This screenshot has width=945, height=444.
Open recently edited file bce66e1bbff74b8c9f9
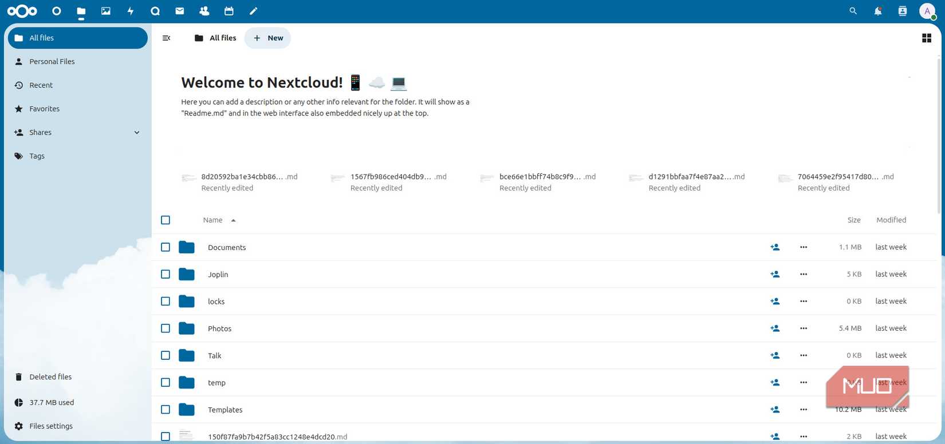point(538,182)
